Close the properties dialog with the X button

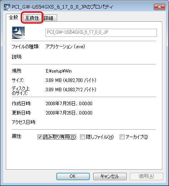click(159, 7)
